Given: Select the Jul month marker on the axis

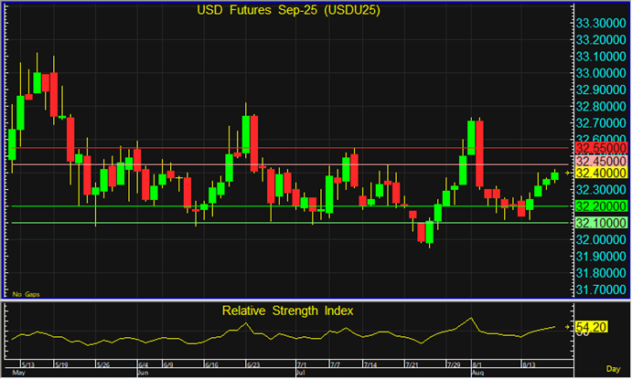Looking at the screenshot, I should point(302,374).
